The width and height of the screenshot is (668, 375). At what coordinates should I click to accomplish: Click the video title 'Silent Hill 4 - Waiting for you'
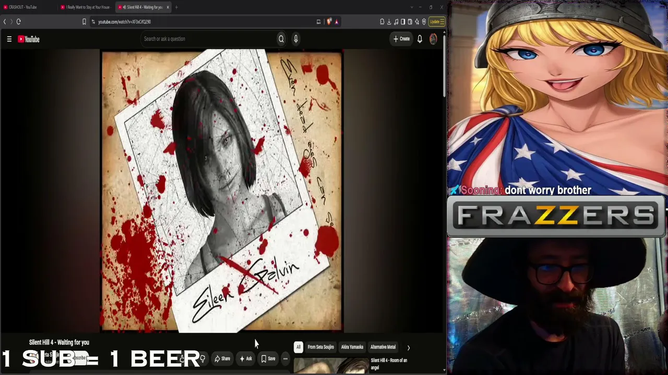point(59,342)
